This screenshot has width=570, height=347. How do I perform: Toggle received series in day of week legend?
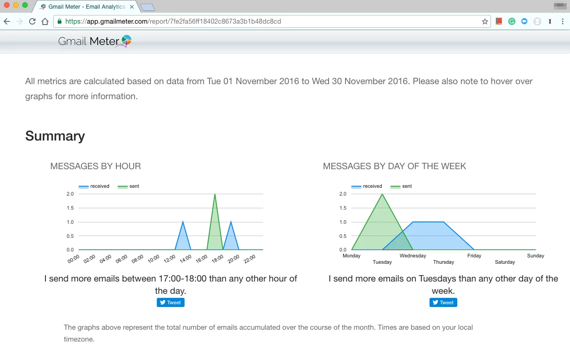coord(367,186)
